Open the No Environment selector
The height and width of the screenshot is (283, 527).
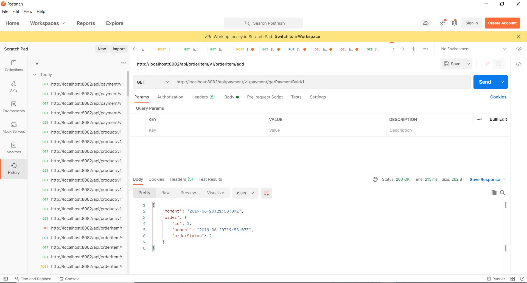473,49
